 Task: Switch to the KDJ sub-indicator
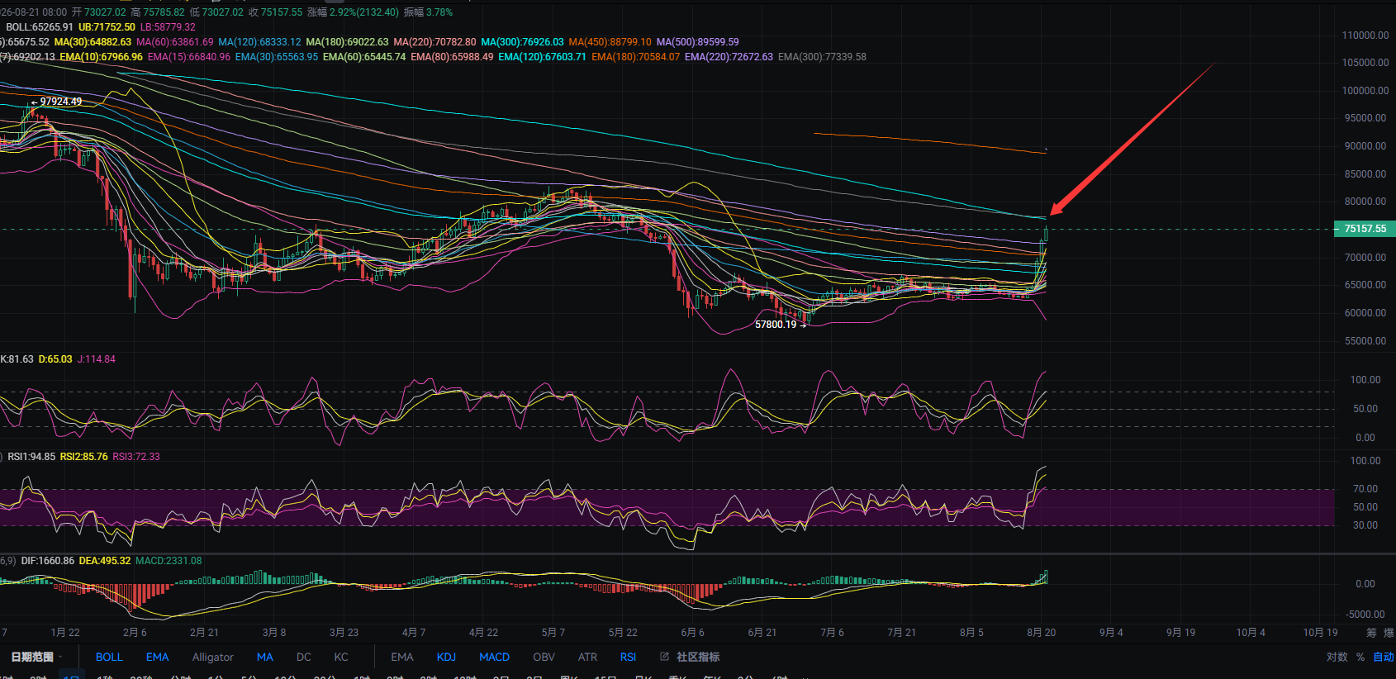tap(446, 657)
